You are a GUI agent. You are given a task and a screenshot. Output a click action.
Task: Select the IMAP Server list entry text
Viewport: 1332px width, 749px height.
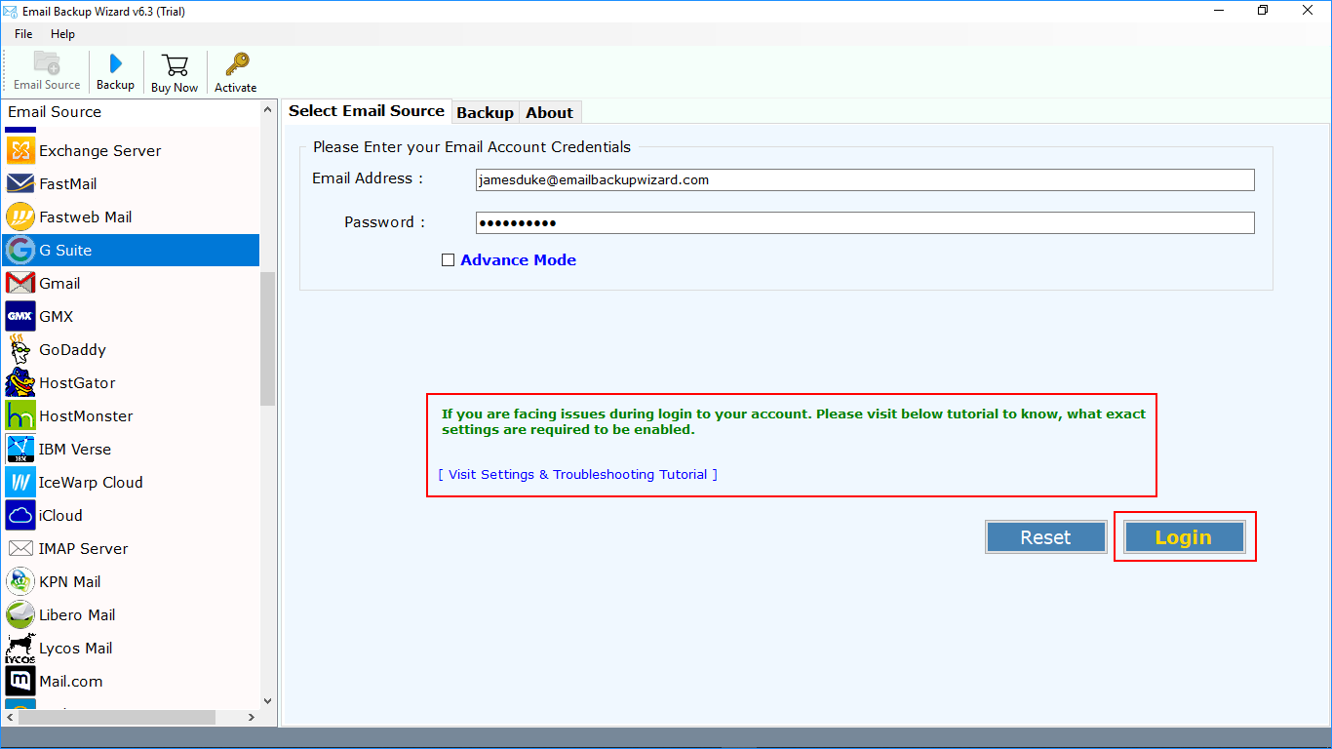pos(84,549)
